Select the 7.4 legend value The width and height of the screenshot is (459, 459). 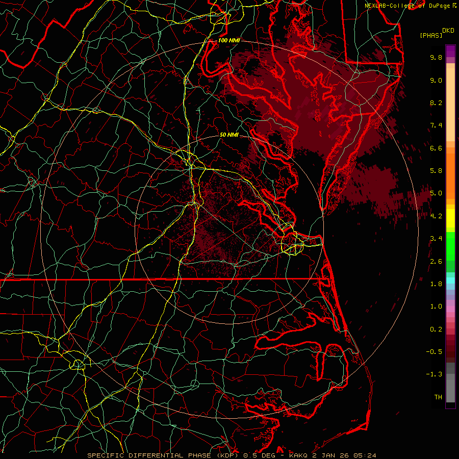tap(436, 125)
